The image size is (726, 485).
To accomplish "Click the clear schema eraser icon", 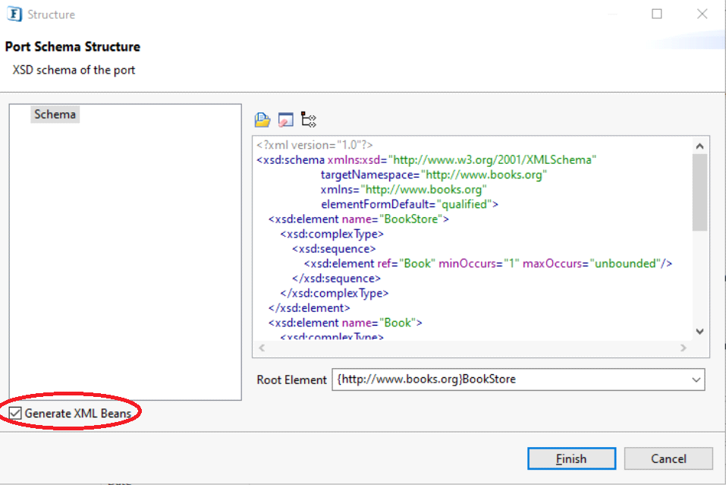I will click(285, 119).
